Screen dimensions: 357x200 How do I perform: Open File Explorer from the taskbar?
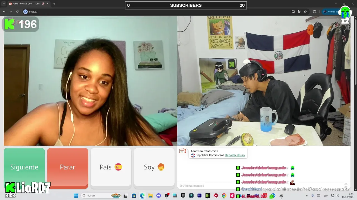point(150,196)
